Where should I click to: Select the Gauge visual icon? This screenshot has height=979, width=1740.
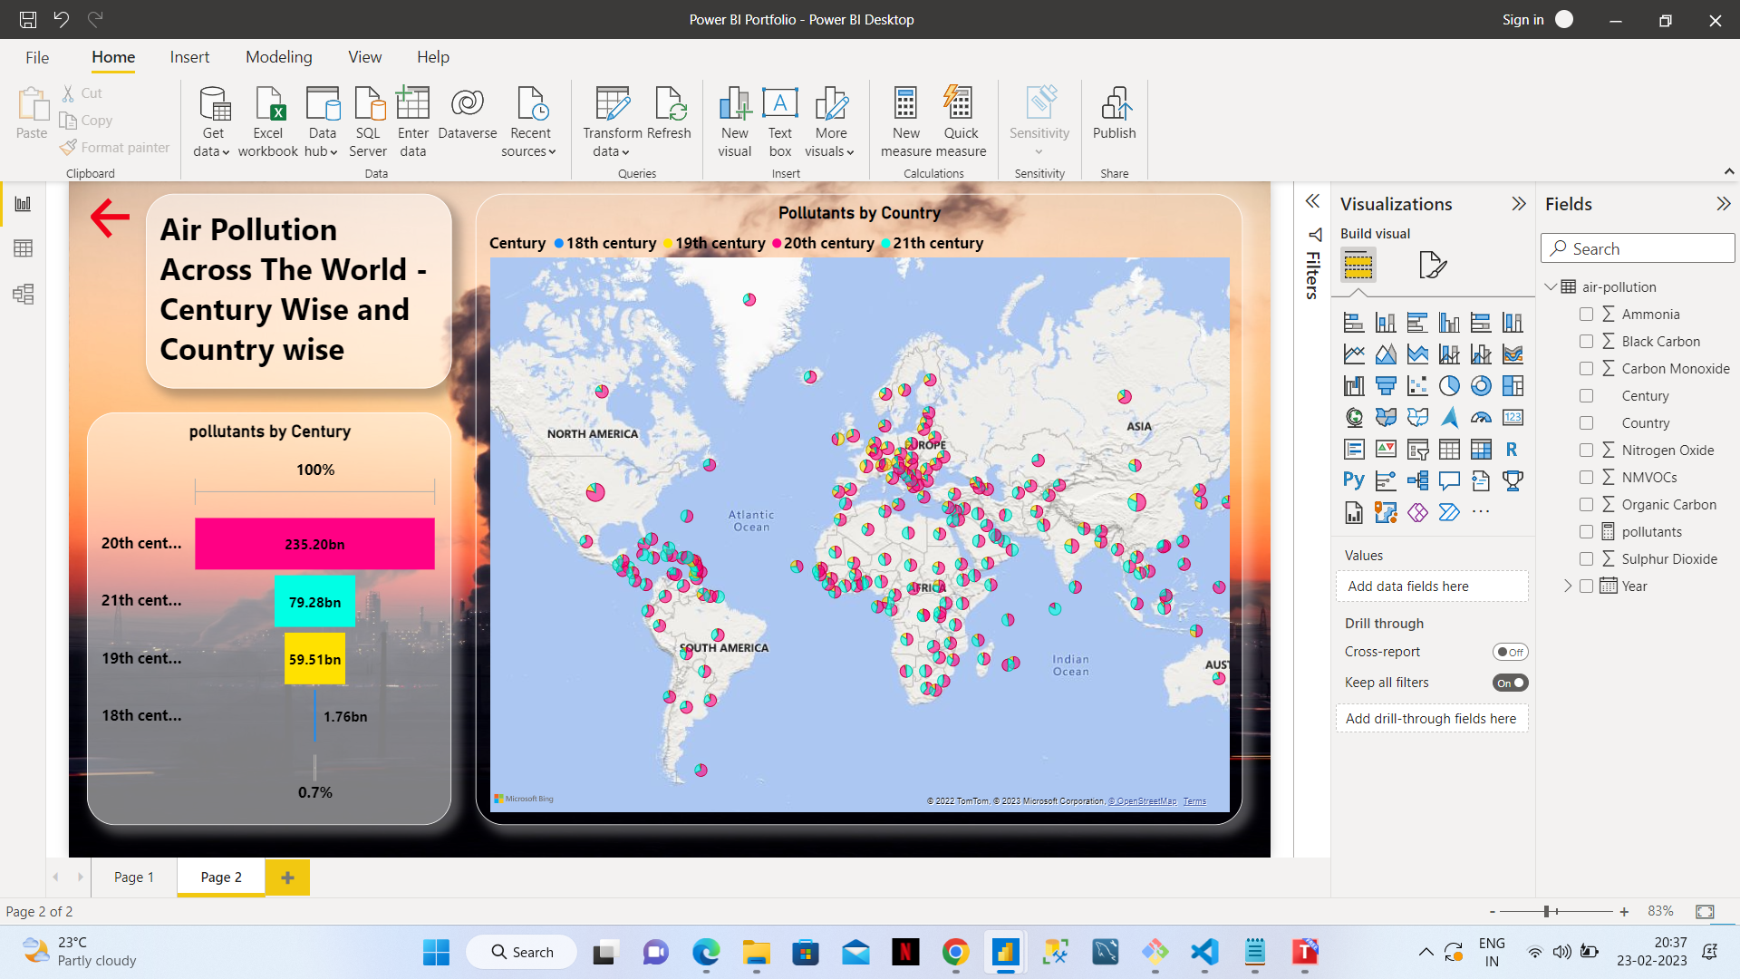coord(1482,418)
